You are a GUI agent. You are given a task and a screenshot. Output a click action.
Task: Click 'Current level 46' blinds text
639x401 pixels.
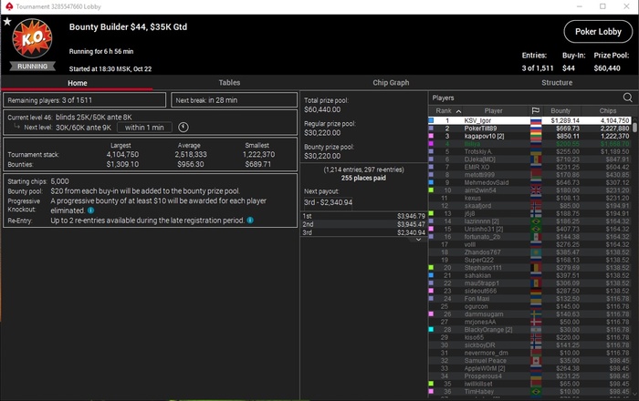click(69, 118)
